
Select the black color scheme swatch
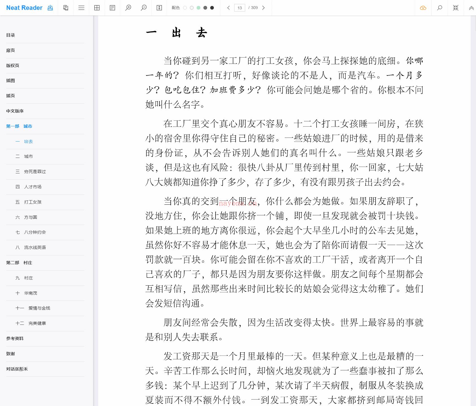pos(212,8)
